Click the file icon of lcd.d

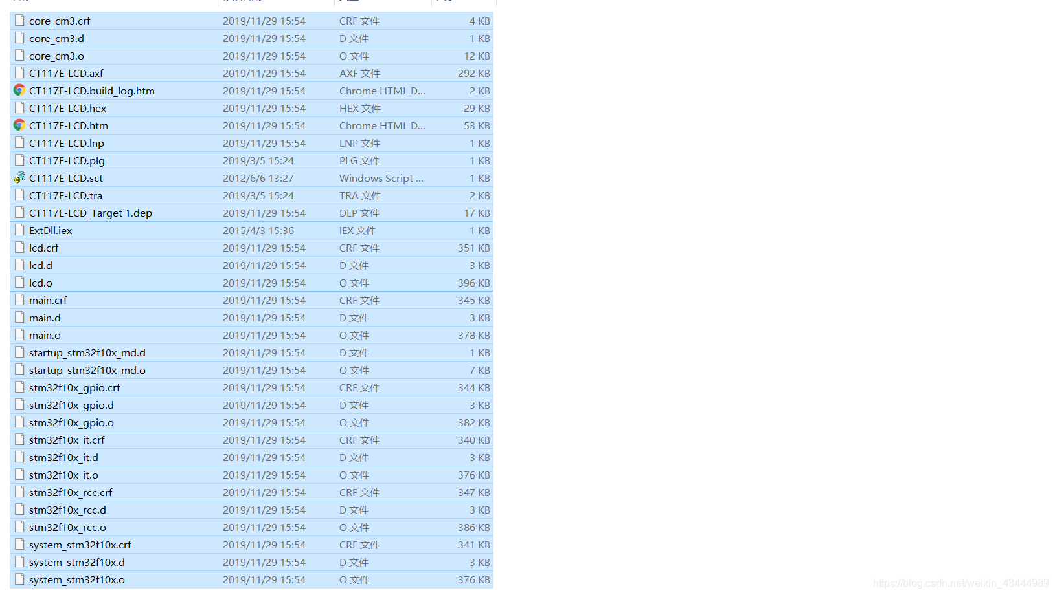tap(19, 265)
